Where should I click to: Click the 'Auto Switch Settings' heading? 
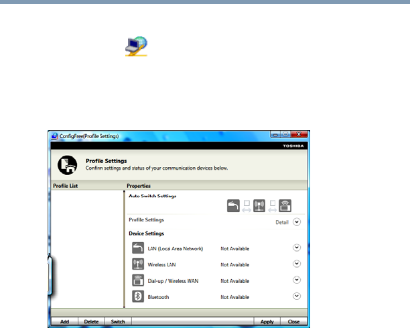point(153,196)
